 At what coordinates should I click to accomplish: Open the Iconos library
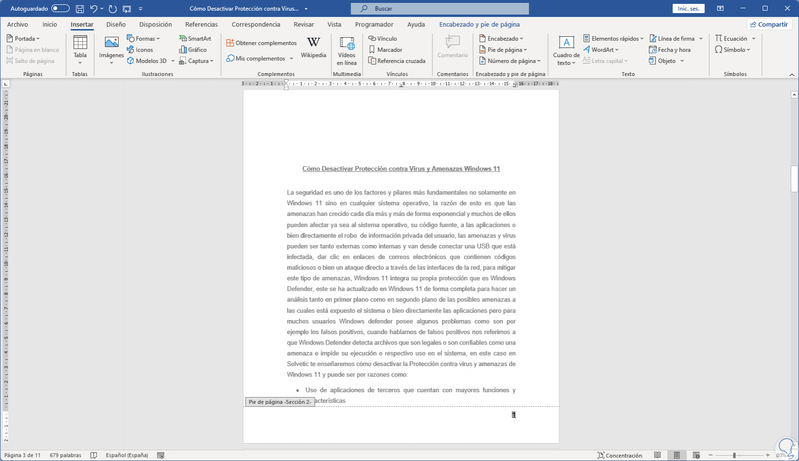[140, 50]
